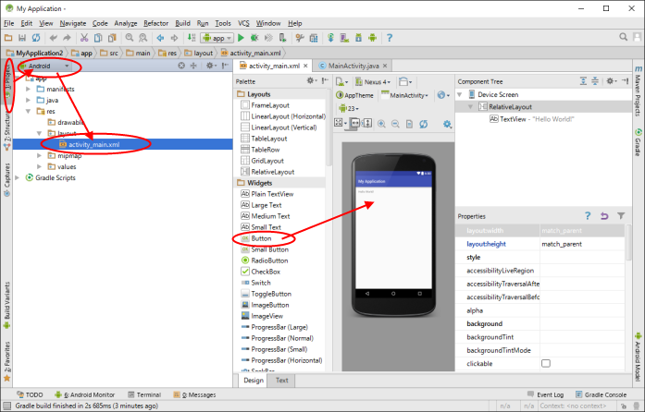Open the Build menu
This screenshot has height=412, width=645.
tap(182, 23)
